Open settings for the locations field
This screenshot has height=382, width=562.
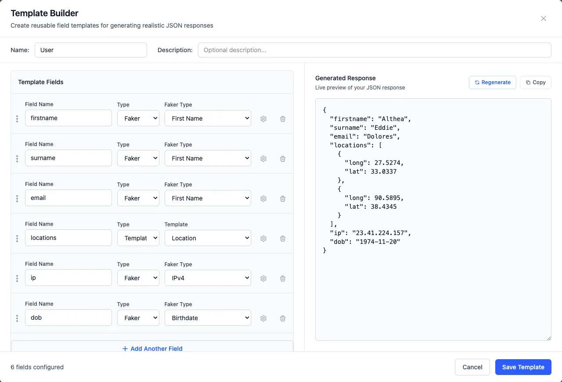point(263,238)
